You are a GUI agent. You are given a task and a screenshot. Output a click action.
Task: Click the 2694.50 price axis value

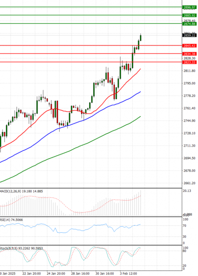coord(189,158)
